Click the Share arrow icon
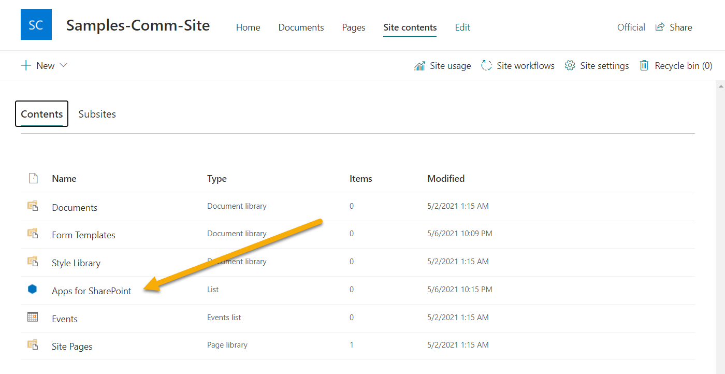Screen dimensions: 725x374 tap(660, 27)
